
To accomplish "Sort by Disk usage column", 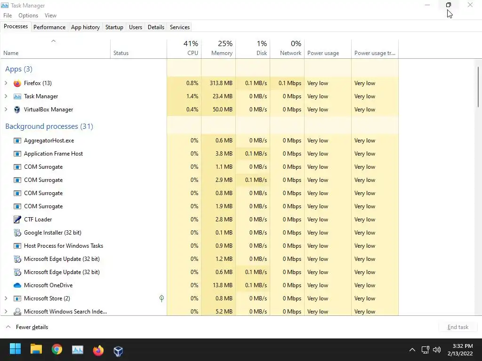I will tap(253, 49).
